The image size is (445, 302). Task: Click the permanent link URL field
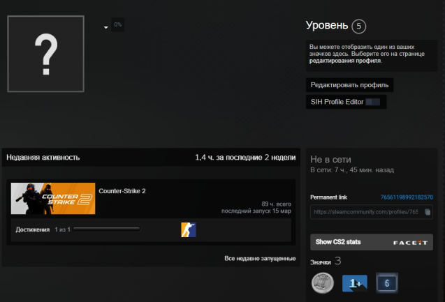tap(365, 211)
